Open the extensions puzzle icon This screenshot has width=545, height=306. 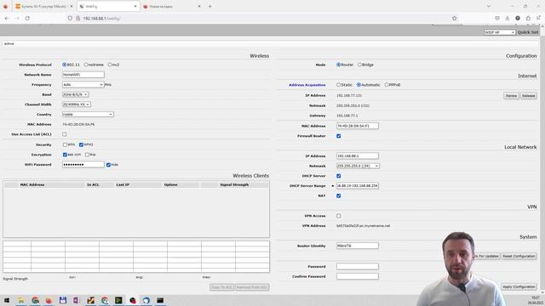(x=528, y=18)
